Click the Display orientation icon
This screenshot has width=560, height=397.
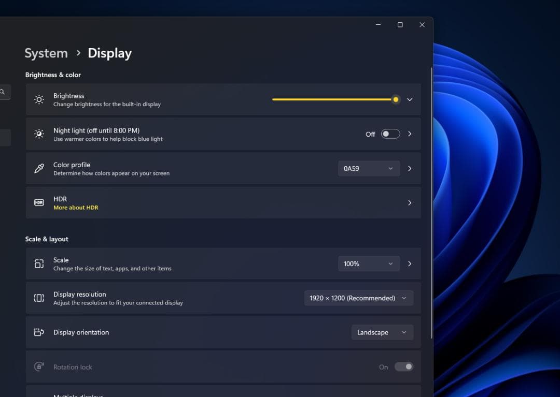[x=39, y=332]
